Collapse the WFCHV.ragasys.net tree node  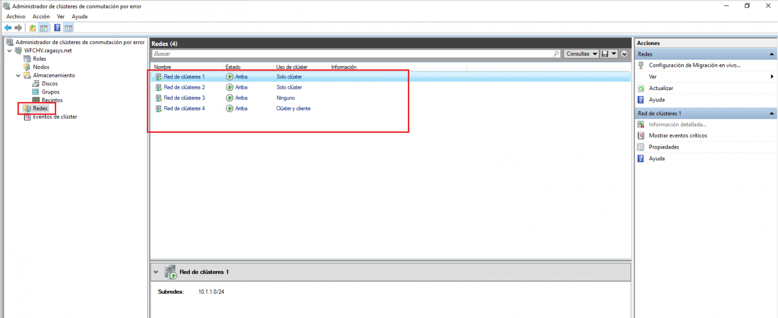9,50
